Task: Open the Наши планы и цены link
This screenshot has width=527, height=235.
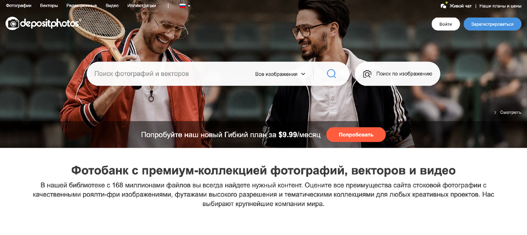Action: (500, 6)
